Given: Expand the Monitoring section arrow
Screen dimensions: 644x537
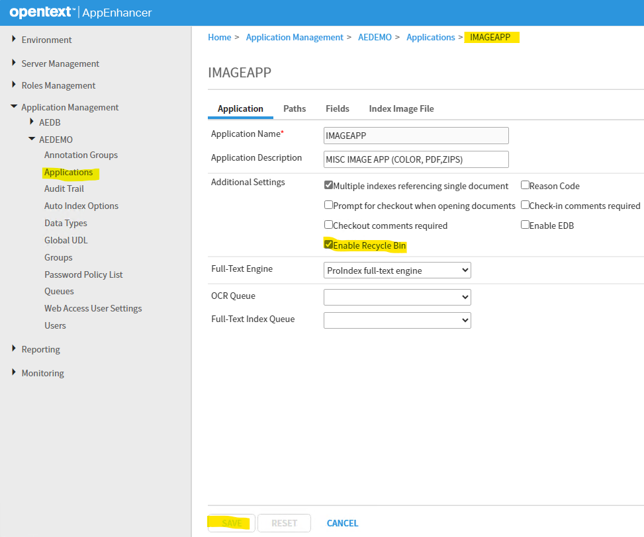Looking at the screenshot, I should point(14,373).
